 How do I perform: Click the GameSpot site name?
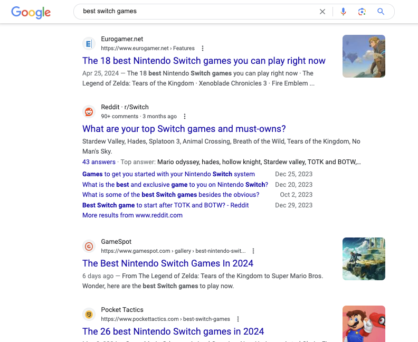(116, 242)
